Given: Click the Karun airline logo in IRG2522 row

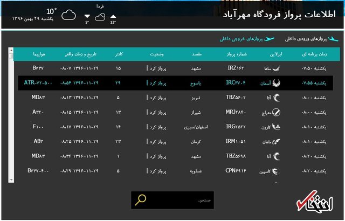Looking at the screenshot, I should coord(276,127).
